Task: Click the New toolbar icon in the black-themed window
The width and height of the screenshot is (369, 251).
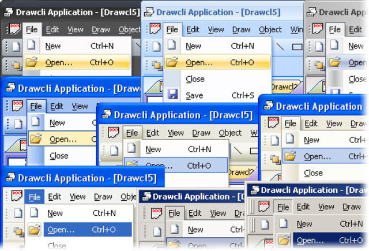Action: (x=16, y=46)
